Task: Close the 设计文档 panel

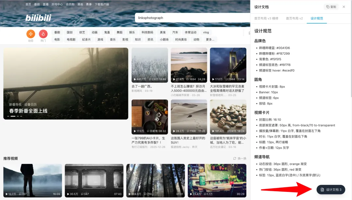Action: click(x=345, y=7)
